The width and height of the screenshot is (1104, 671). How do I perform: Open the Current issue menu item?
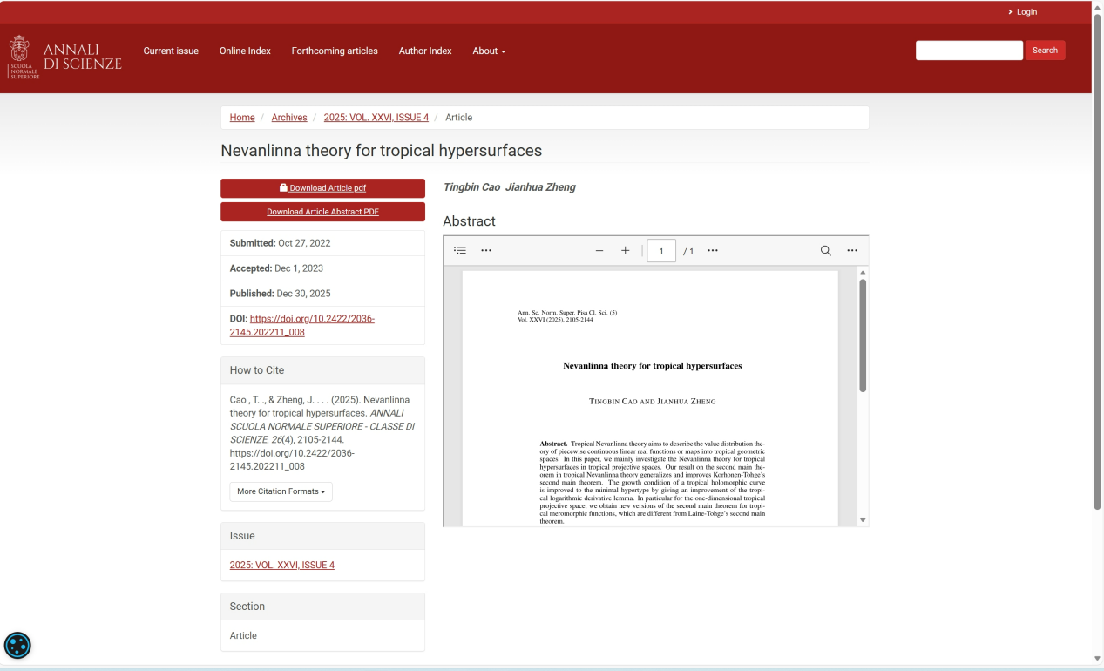[171, 51]
